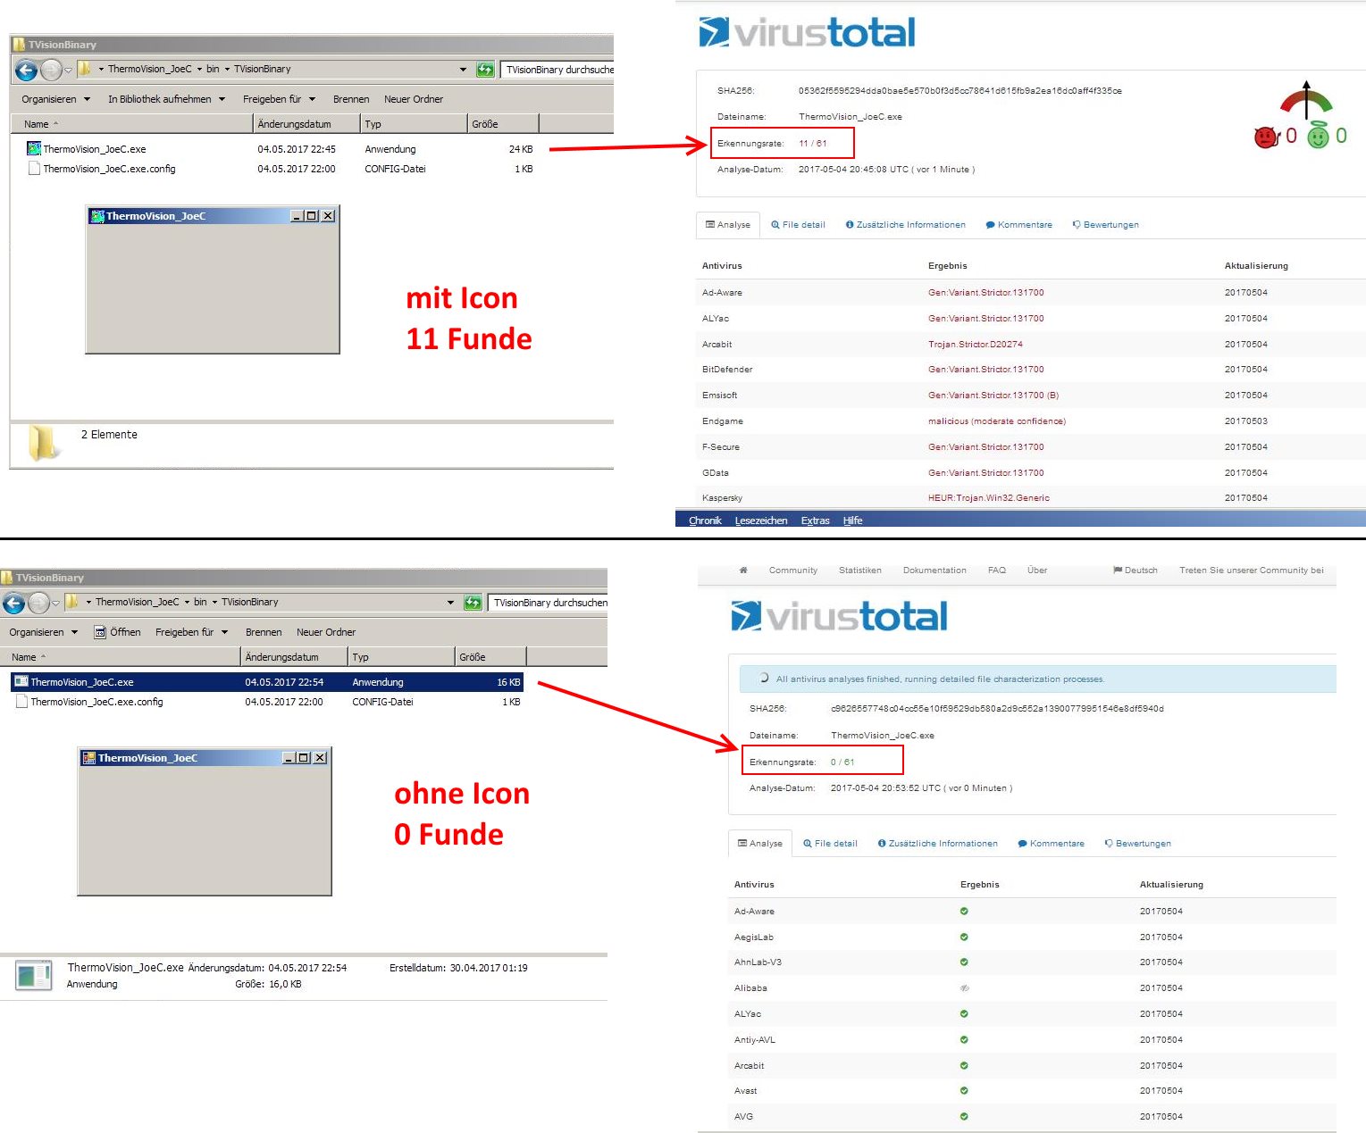Select the 16 KB ThermoVision_JoeC.exe file row
The height and width of the screenshot is (1133, 1366).
(x=266, y=682)
